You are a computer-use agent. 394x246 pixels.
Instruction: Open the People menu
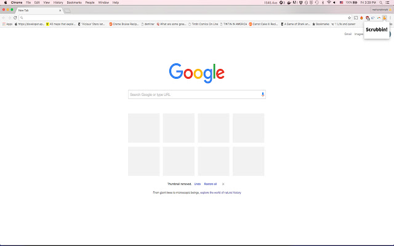point(90,2)
